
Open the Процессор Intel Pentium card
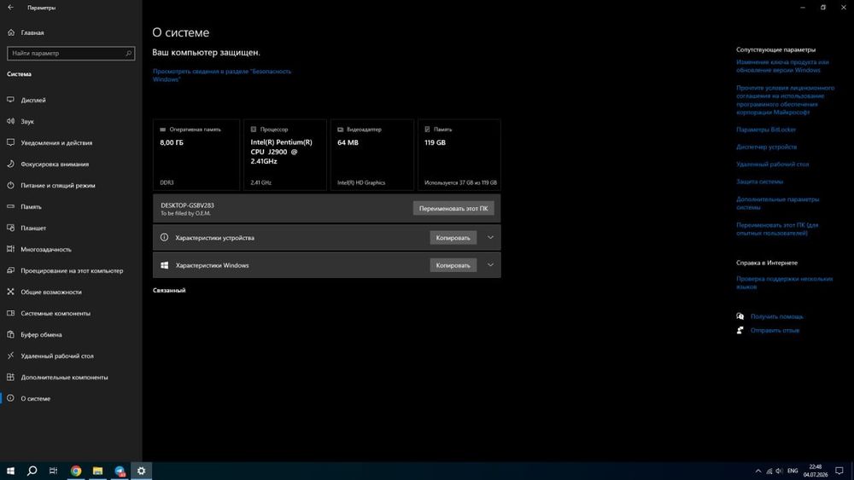pyautogui.click(x=285, y=155)
